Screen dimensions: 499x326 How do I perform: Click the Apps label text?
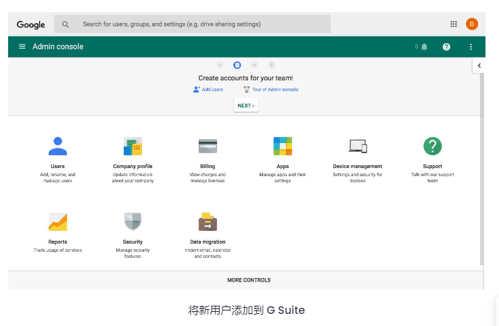click(283, 166)
